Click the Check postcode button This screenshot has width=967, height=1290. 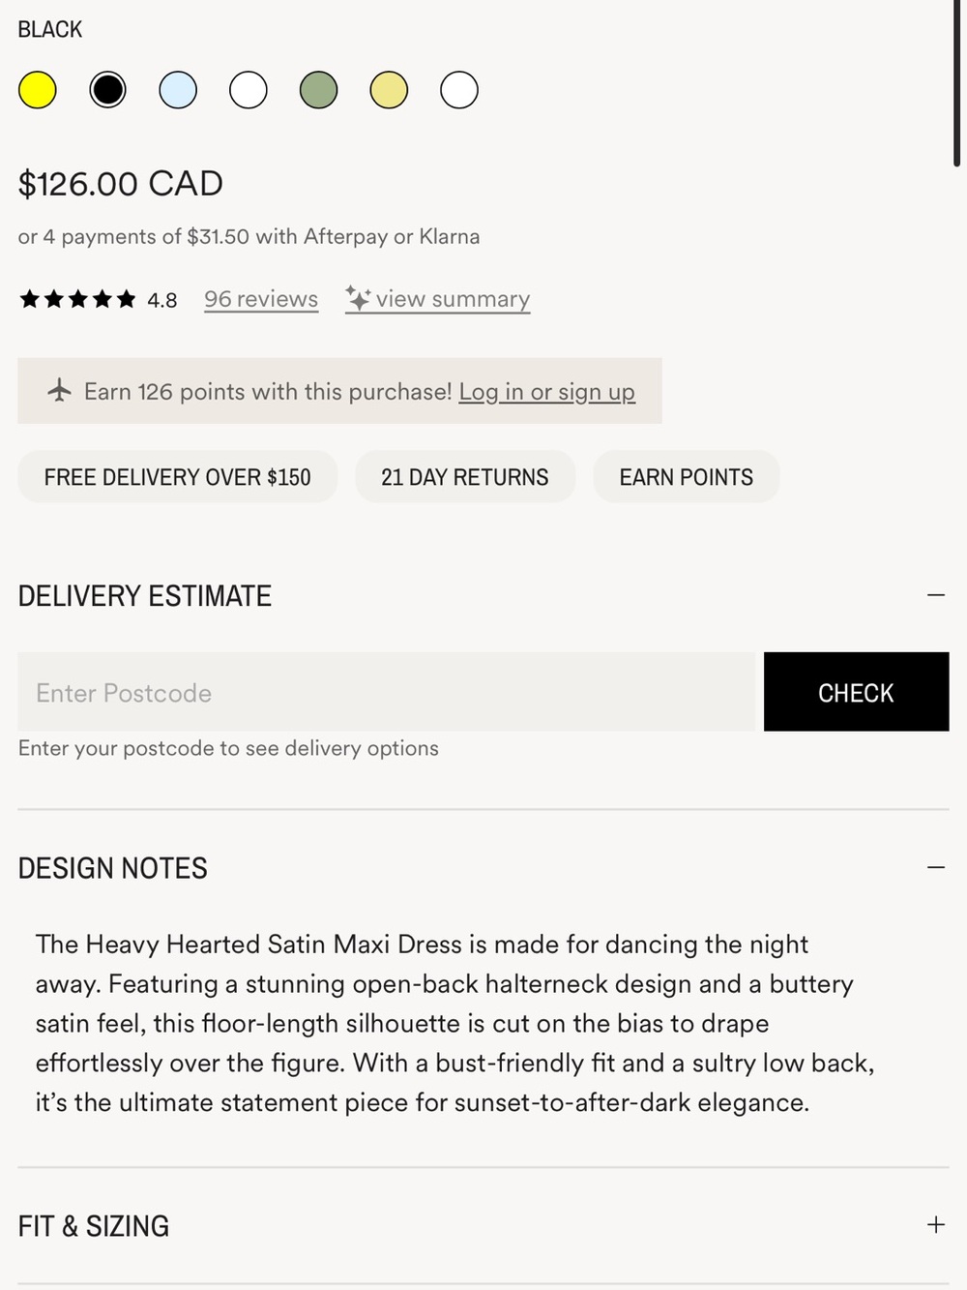click(857, 692)
